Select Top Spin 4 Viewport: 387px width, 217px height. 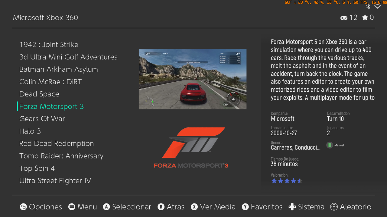37,168
